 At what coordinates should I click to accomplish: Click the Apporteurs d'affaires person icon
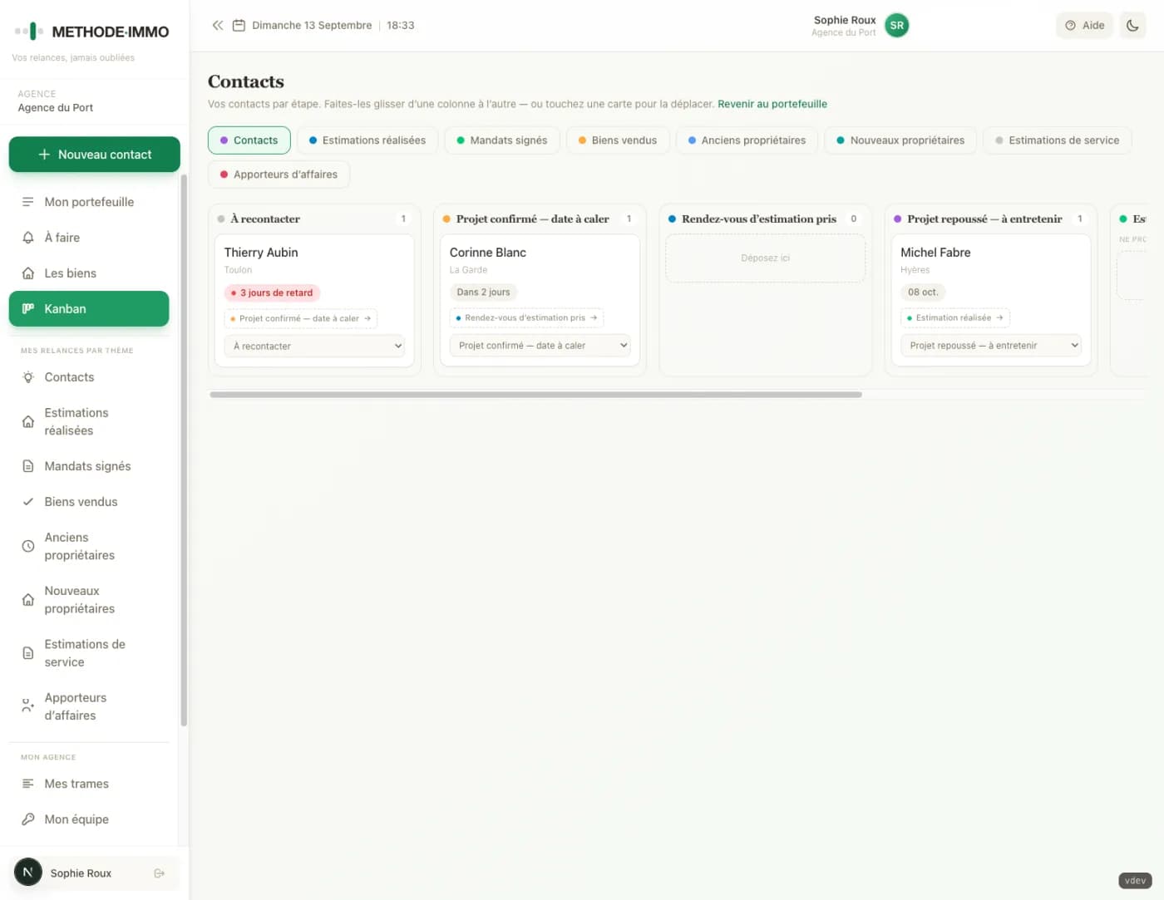pyautogui.click(x=28, y=706)
